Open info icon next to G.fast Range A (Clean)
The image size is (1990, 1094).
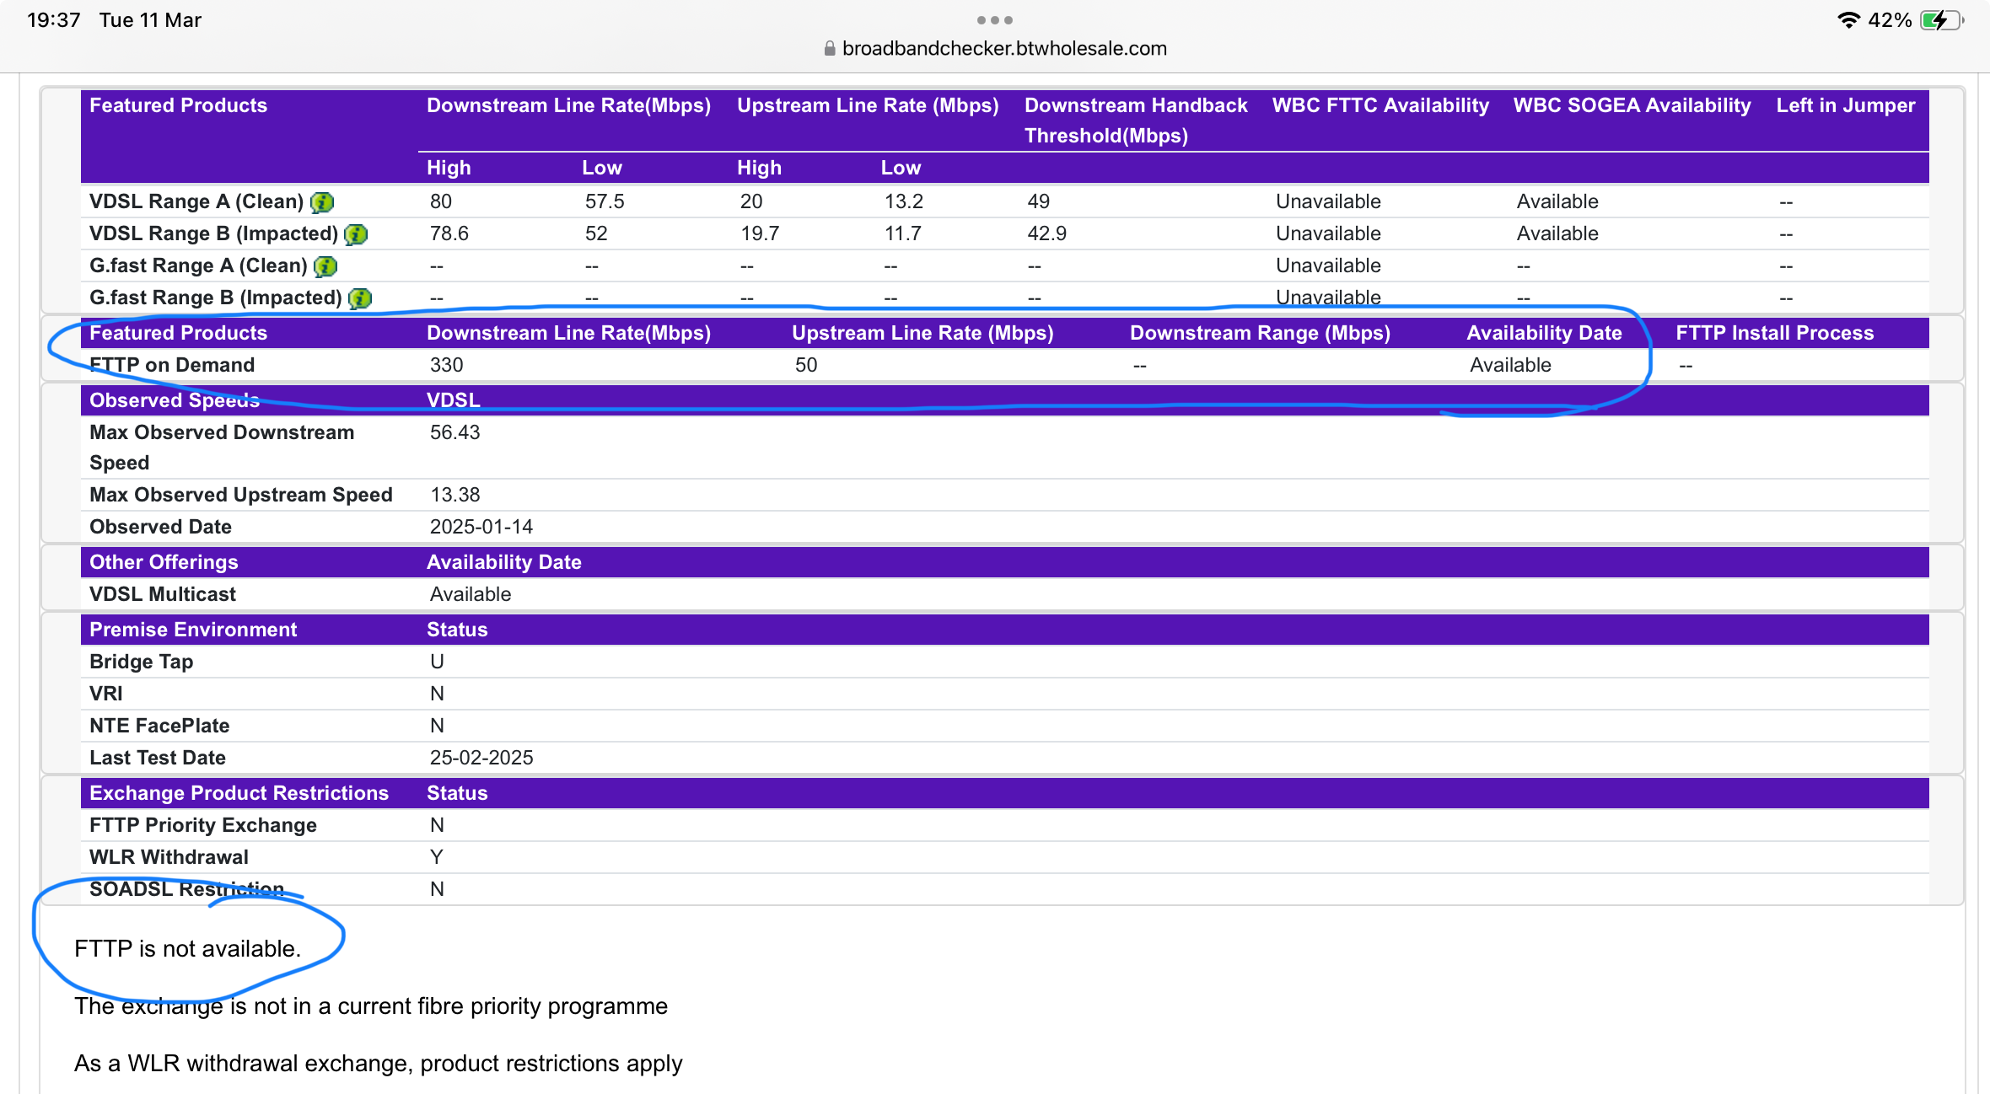click(325, 266)
